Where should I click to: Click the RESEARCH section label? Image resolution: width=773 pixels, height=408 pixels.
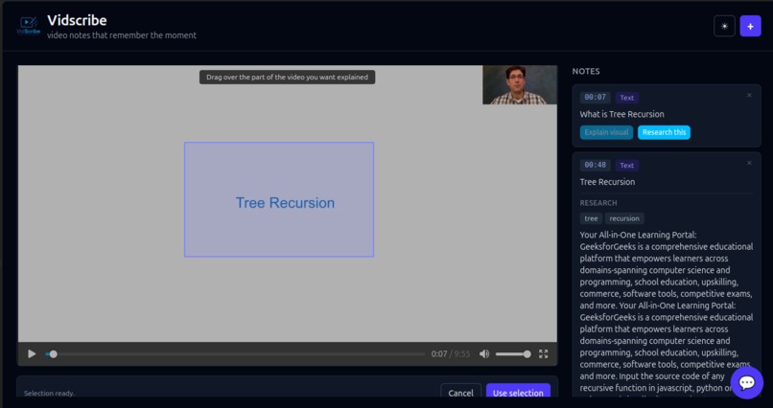point(598,203)
